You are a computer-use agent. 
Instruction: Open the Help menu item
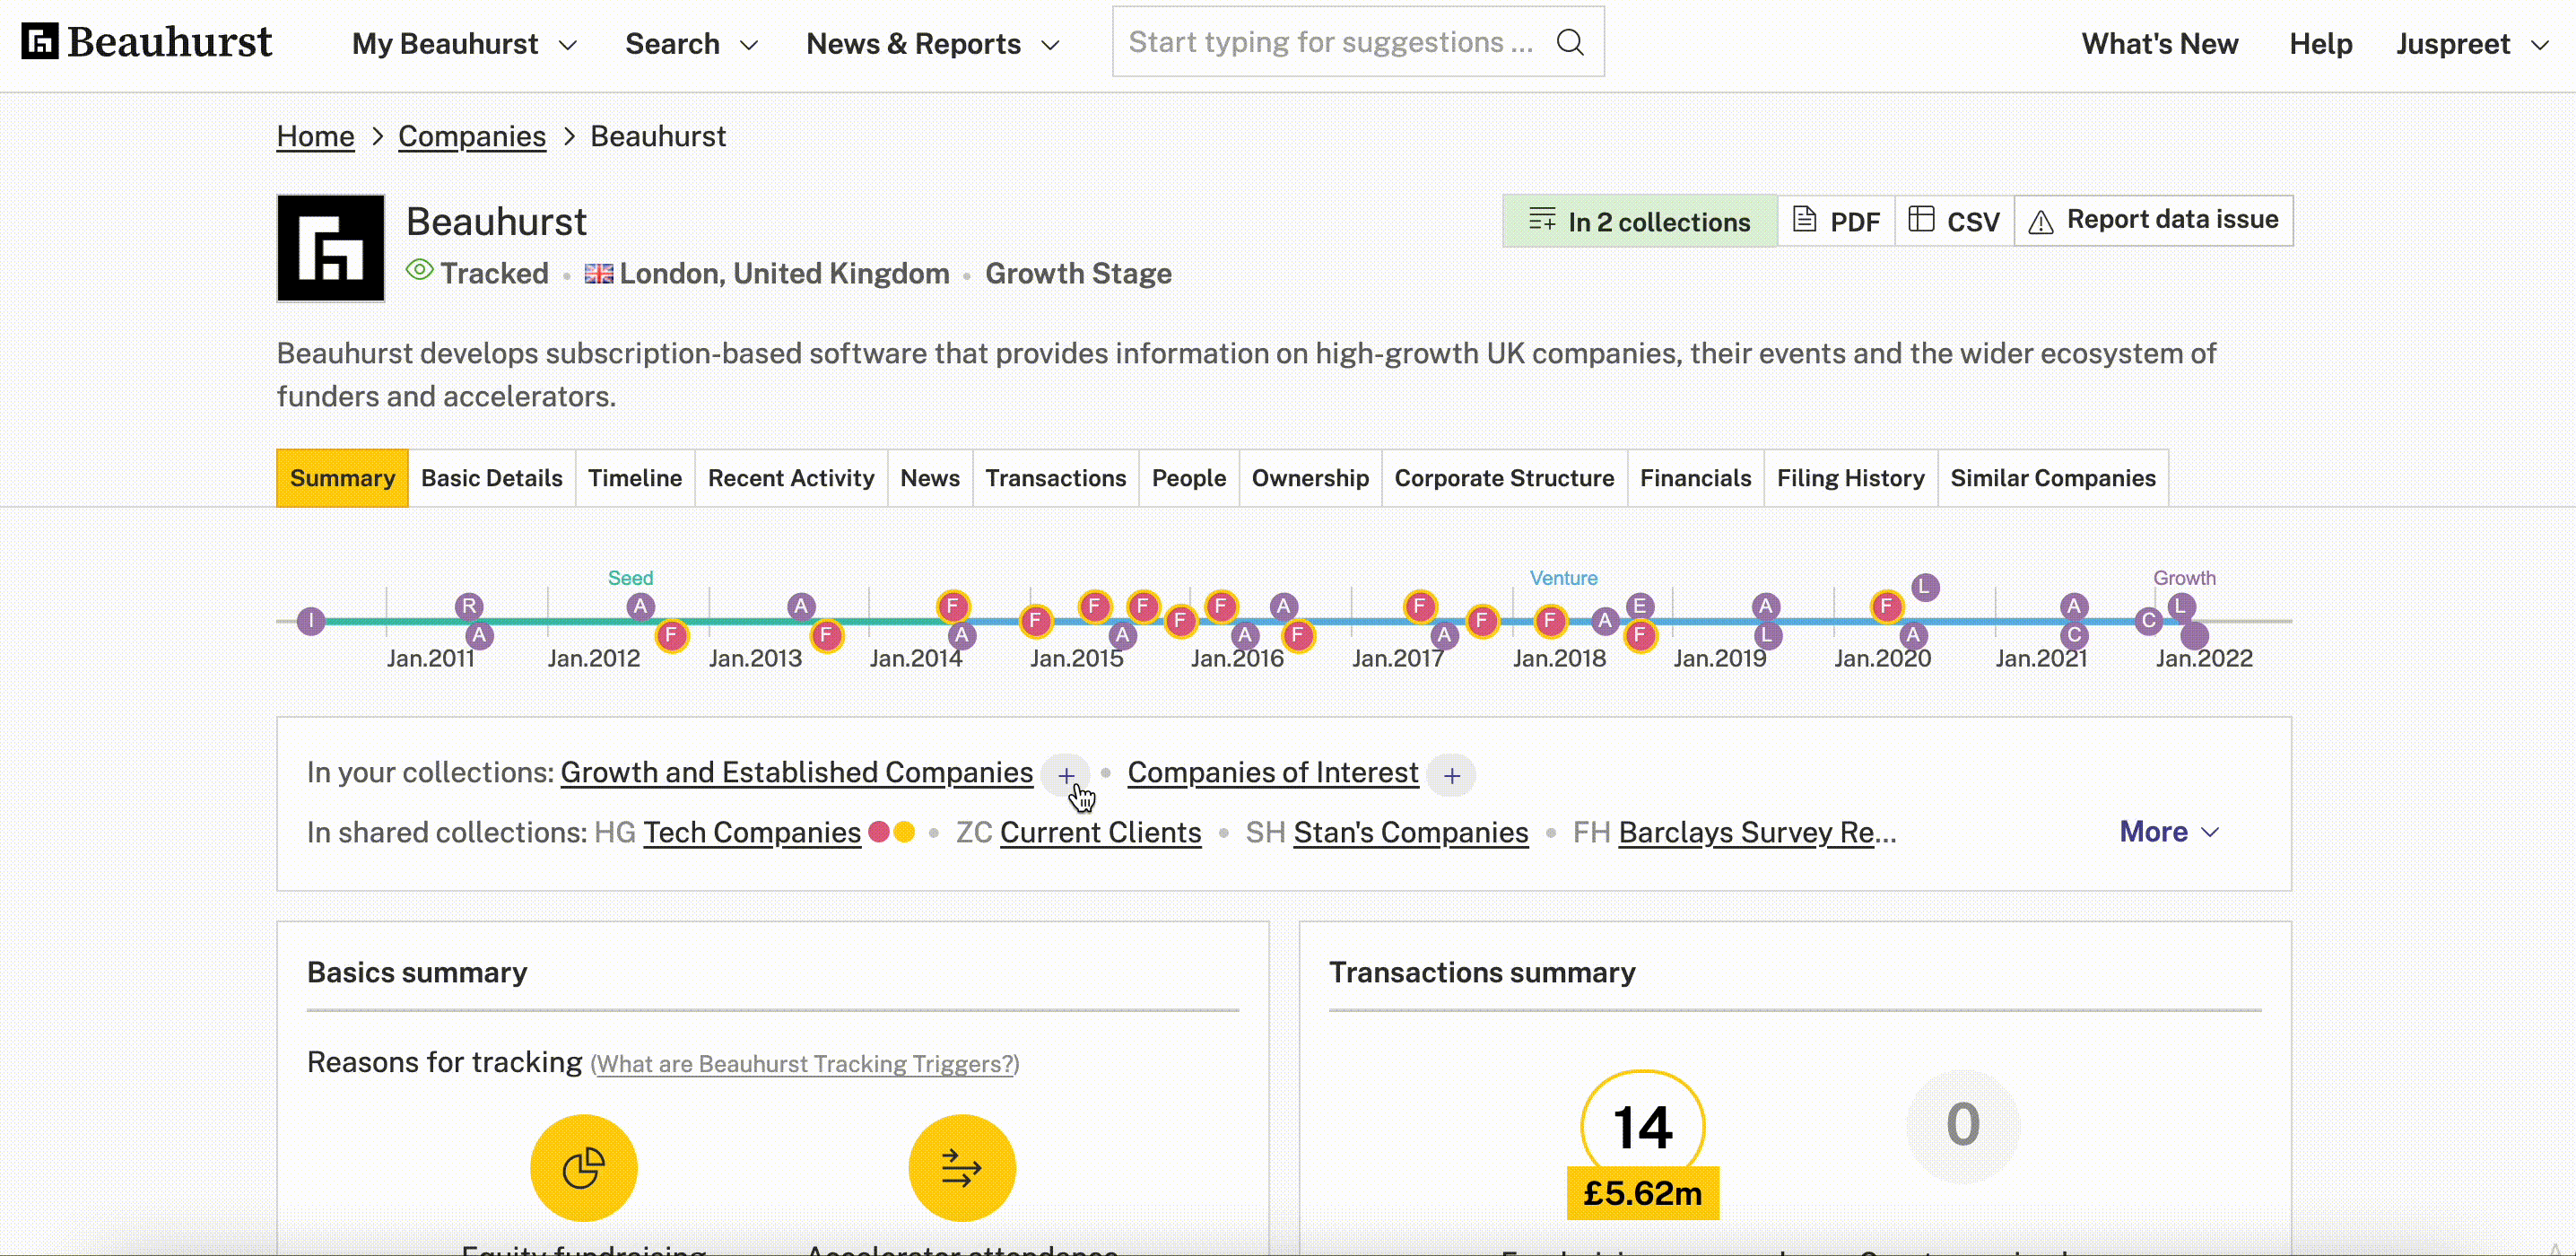click(2320, 44)
